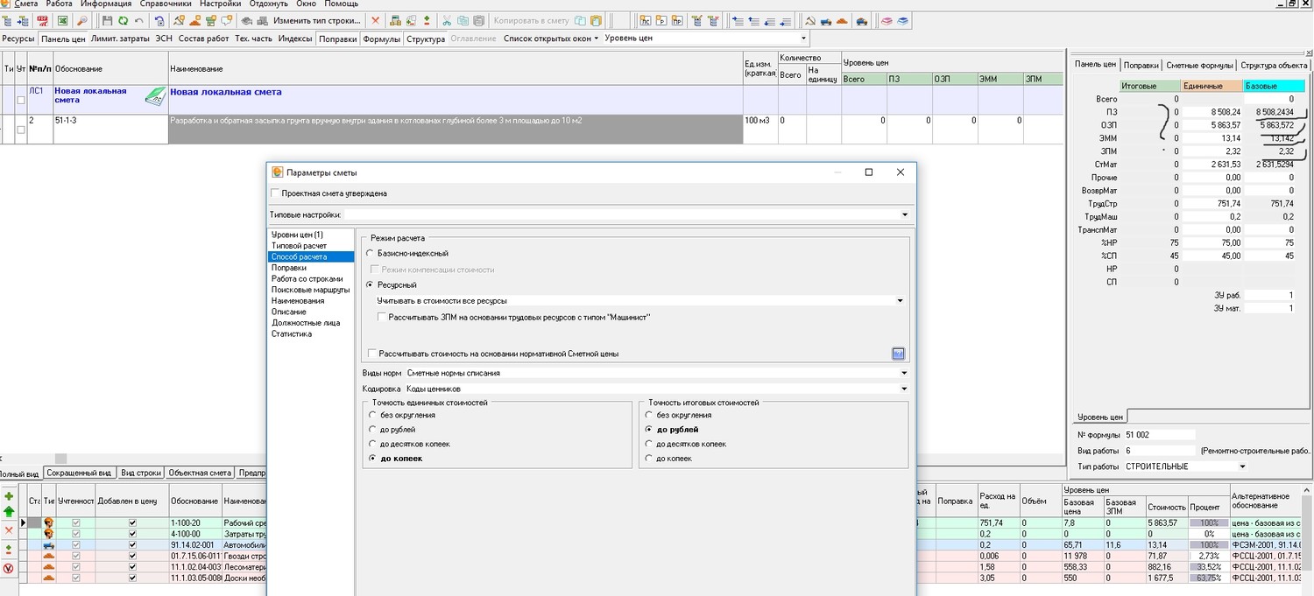Select 'Должностные лица' in the settings list
The height and width of the screenshot is (596, 1314).
305,323
